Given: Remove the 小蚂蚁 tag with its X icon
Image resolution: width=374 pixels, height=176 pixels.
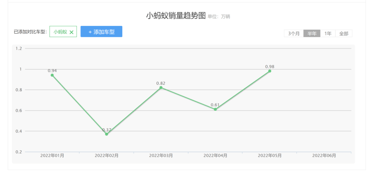Looking at the screenshot, I should coord(72,32).
